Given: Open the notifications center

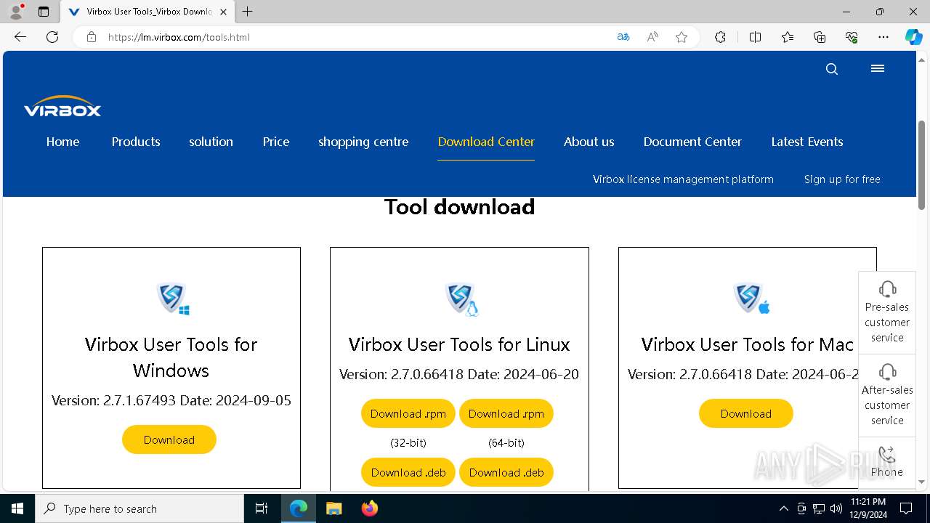Looking at the screenshot, I should pyautogui.click(x=906, y=508).
